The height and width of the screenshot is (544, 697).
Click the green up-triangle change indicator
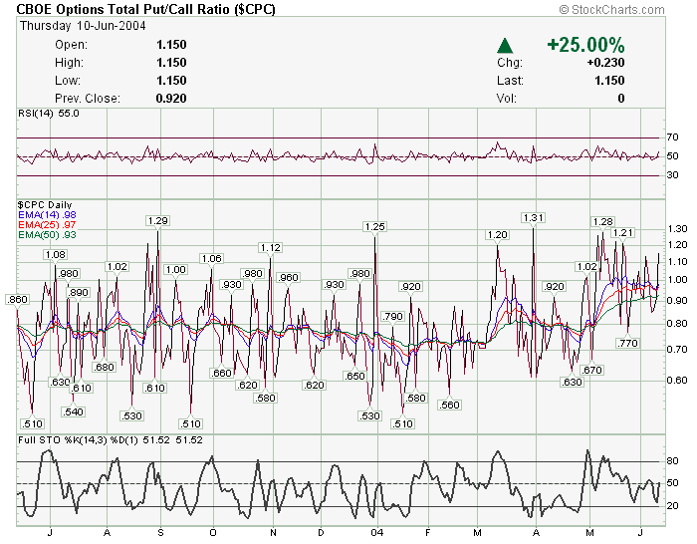coord(505,46)
